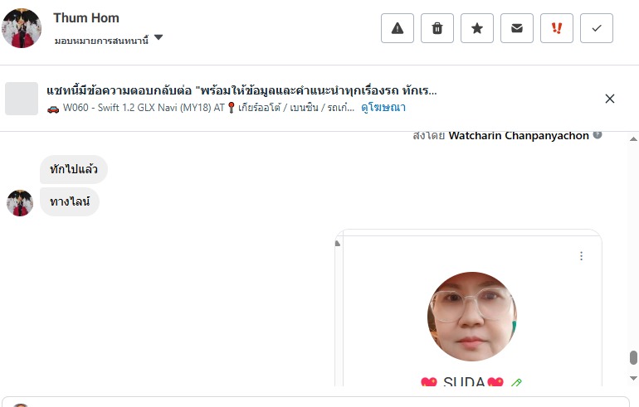Star this conversation as follow-up
Image resolution: width=639 pixels, height=407 pixels.
point(477,28)
